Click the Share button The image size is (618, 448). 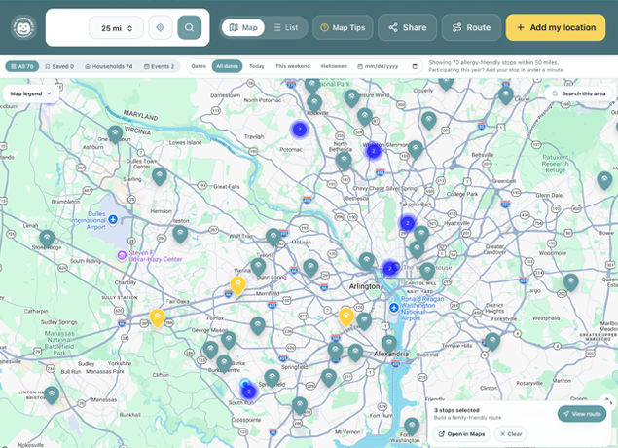coord(408,27)
